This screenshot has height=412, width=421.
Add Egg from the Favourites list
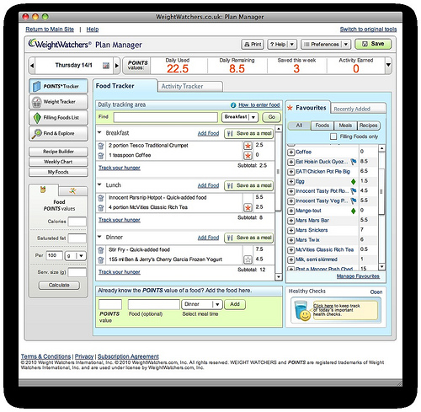[291, 181]
